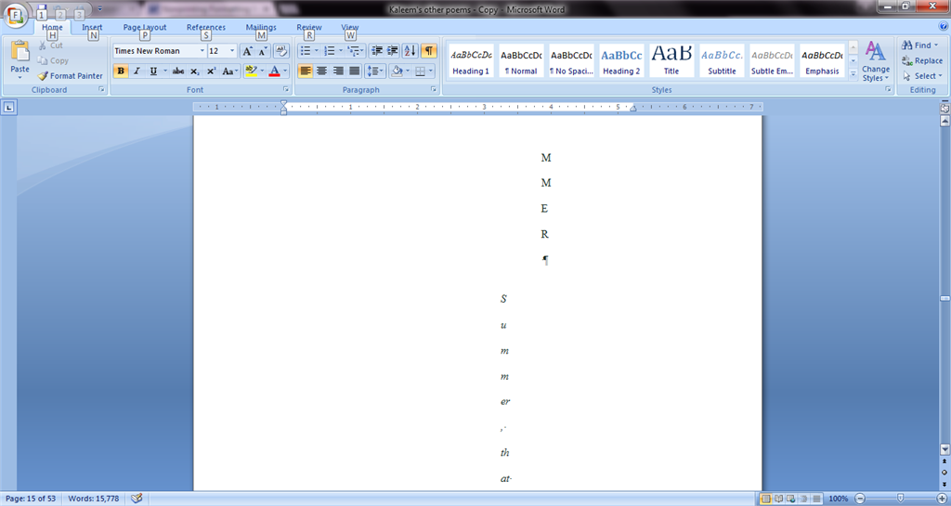Open Word Help question mark icon
Image resolution: width=951 pixels, height=506 pixels.
coord(944,27)
